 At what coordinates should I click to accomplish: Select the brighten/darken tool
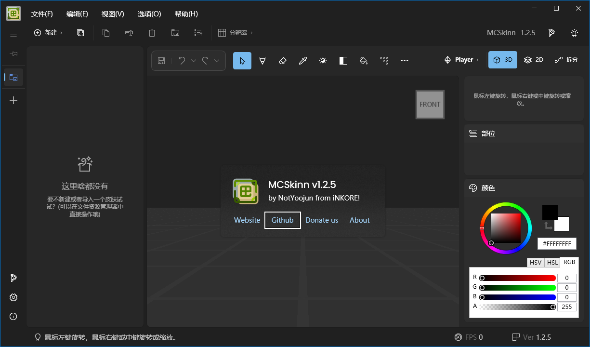tap(323, 60)
